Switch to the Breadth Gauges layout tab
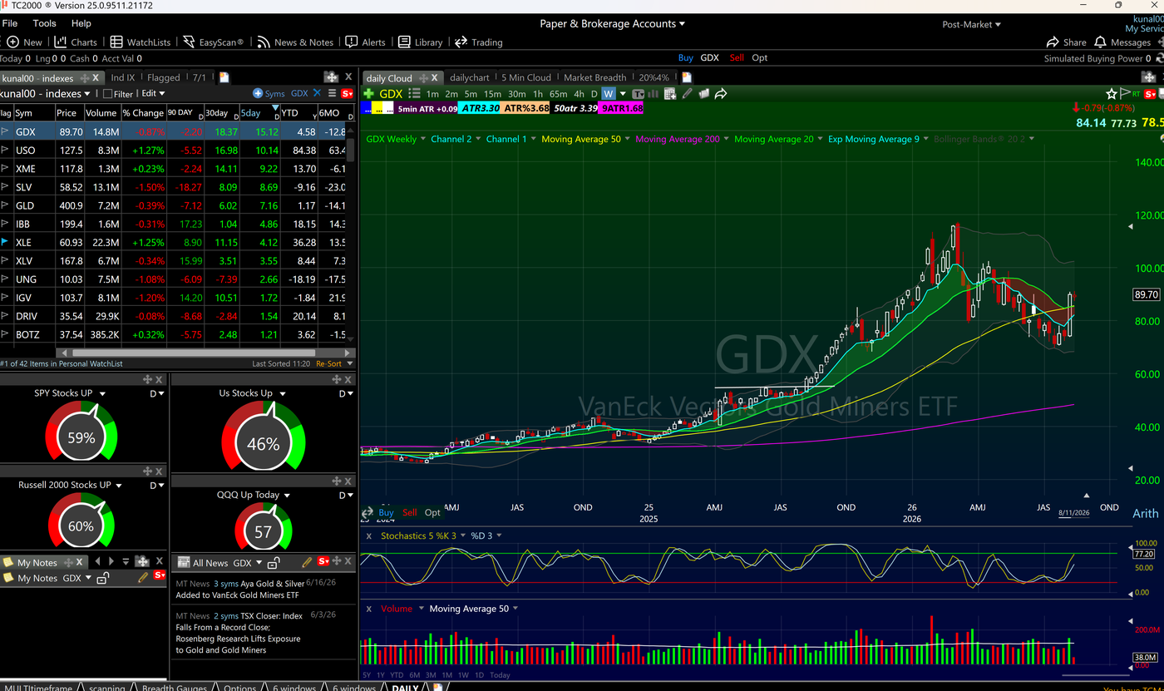This screenshot has height=691, width=1164. click(175, 687)
